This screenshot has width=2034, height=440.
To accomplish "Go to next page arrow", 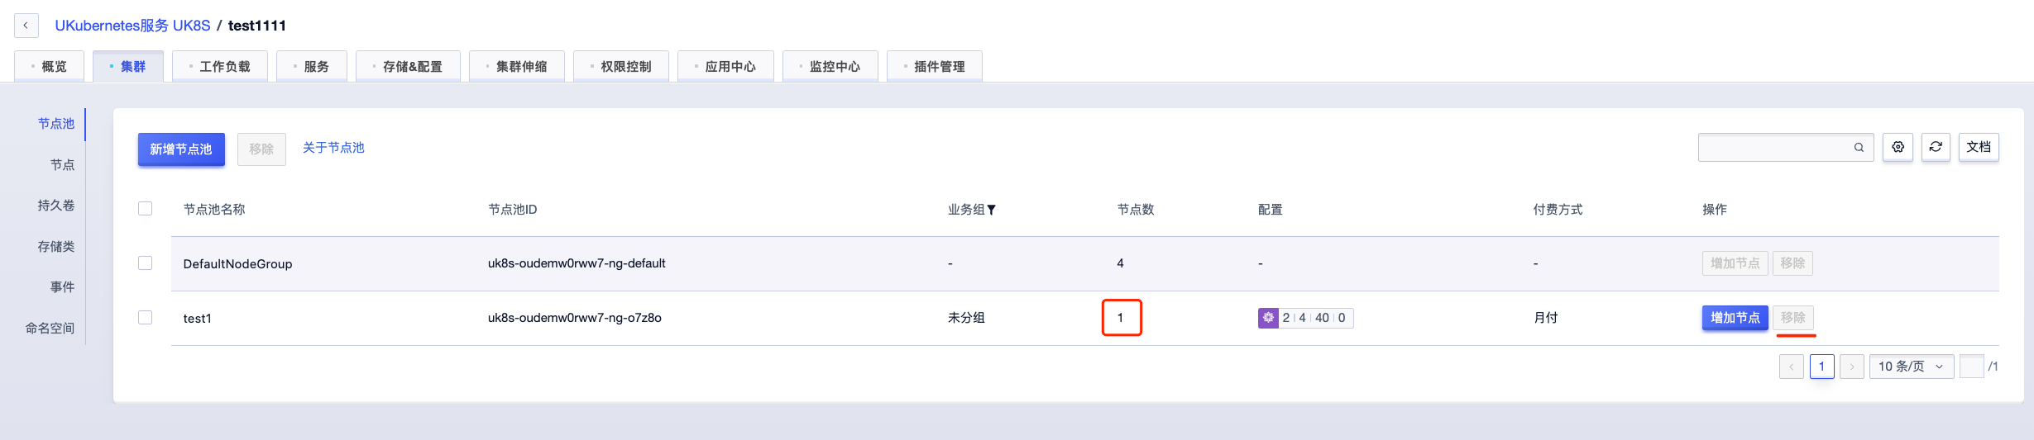I will (1852, 367).
